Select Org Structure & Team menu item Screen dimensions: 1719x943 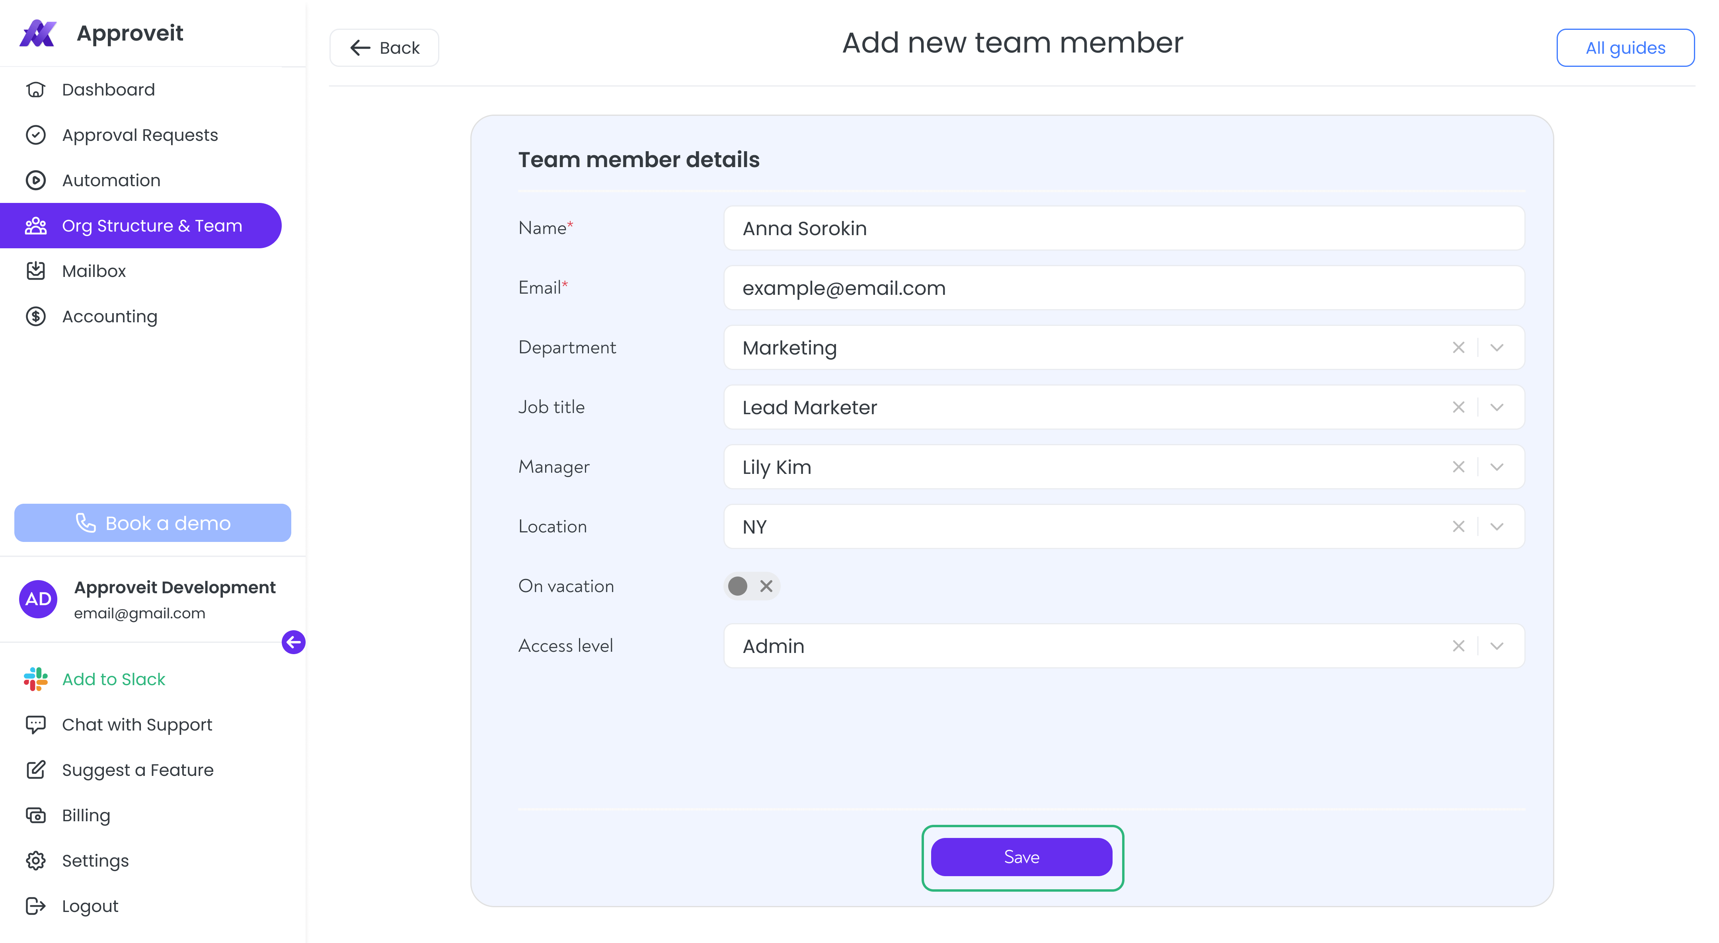141,226
